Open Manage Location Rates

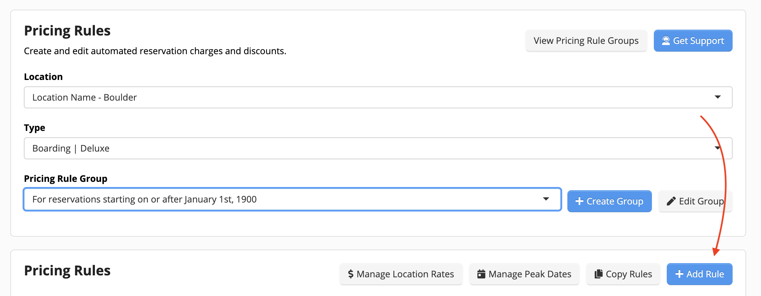coord(401,274)
